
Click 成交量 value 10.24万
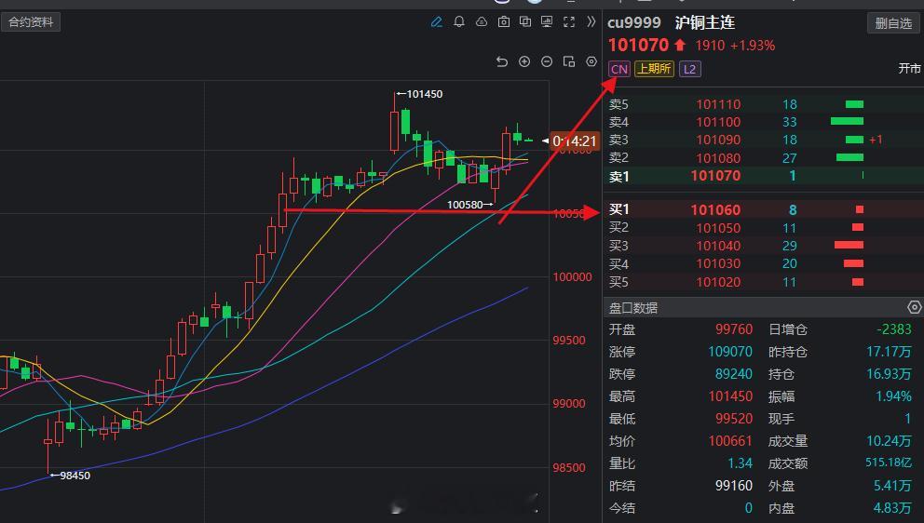pyautogui.click(x=889, y=441)
